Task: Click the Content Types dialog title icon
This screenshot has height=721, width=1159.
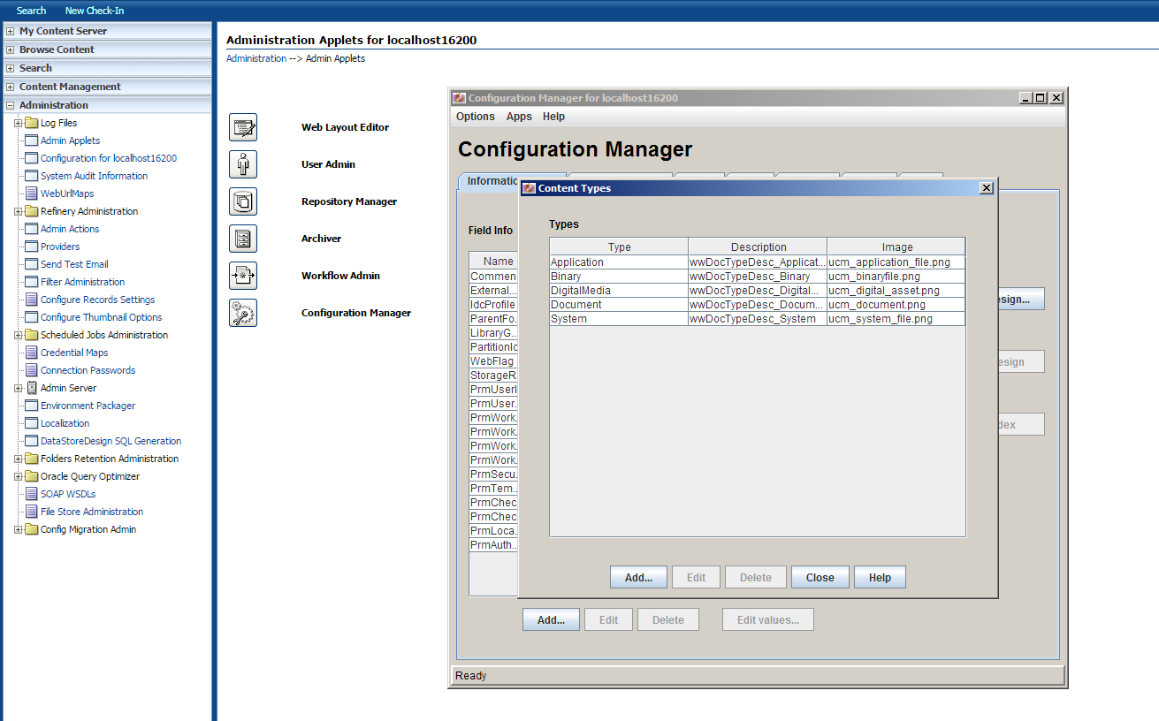Action: tap(529, 188)
